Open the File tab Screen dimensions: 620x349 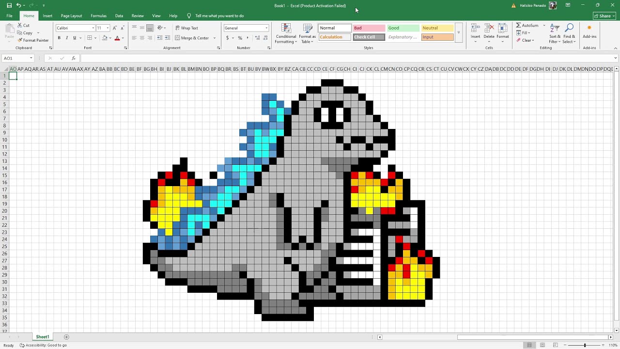(x=9, y=16)
